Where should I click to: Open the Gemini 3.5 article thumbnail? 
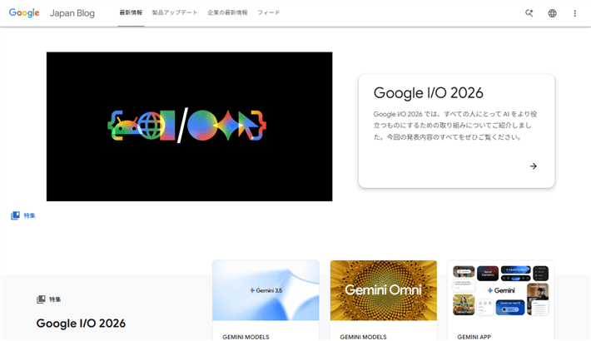266,290
